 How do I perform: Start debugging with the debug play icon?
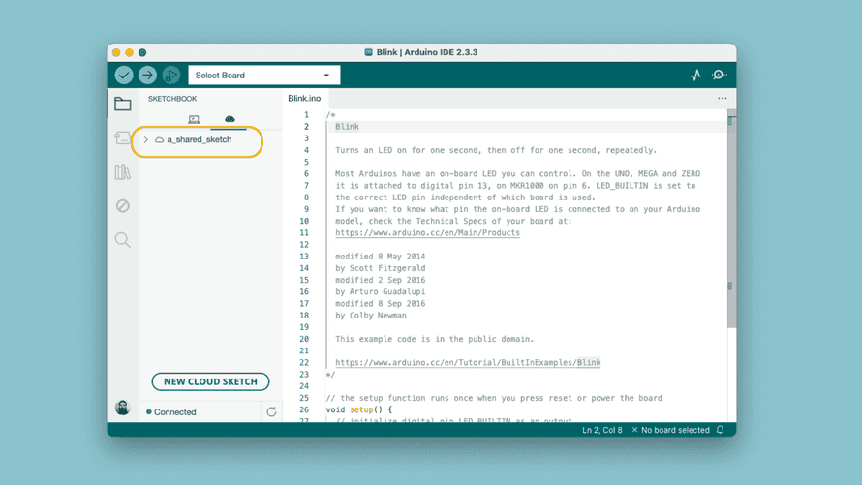point(171,75)
